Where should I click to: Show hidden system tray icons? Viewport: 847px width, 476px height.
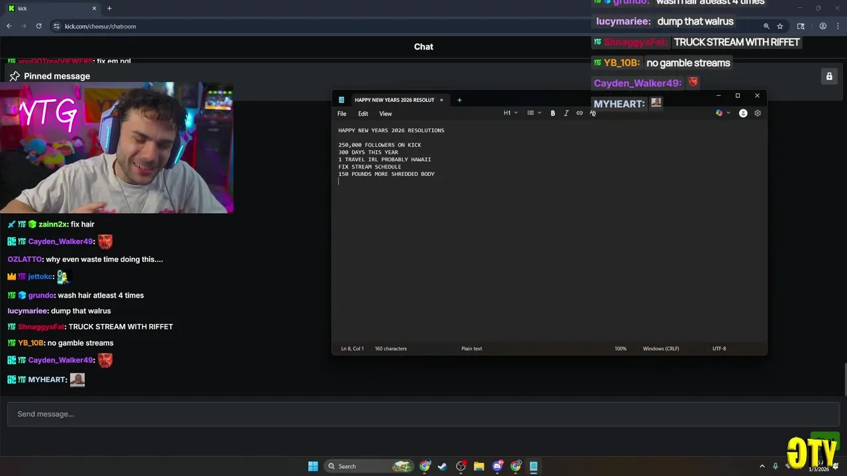(762, 466)
